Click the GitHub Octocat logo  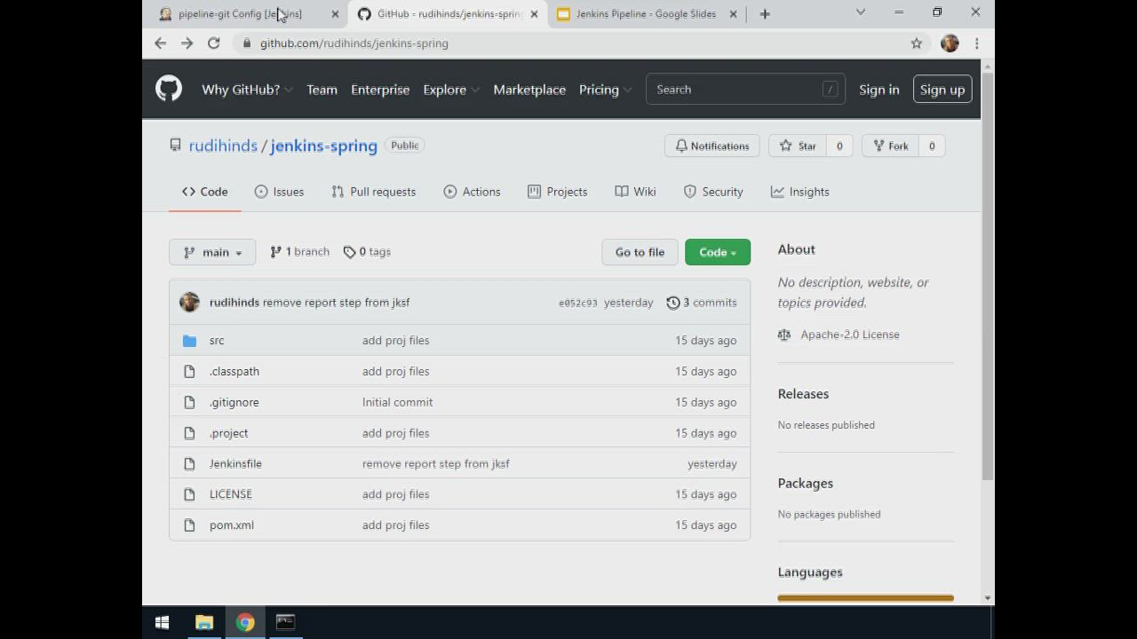(x=169, y=89)
